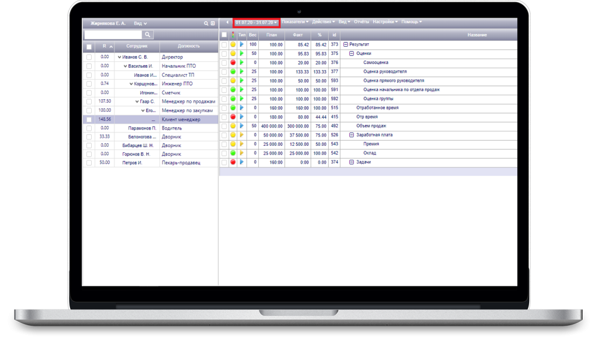Click the blue type arrow in the Задачи row
This screenshot has height=337, width=598.
click(242, 162)
